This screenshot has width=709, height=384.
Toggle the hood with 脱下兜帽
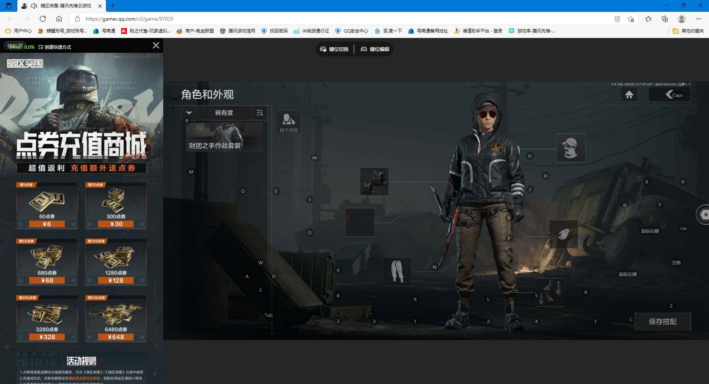(x=289, y=122)
